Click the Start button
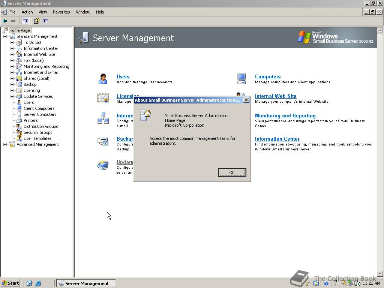Screen dimensions: 384x288 coord(10,283)
